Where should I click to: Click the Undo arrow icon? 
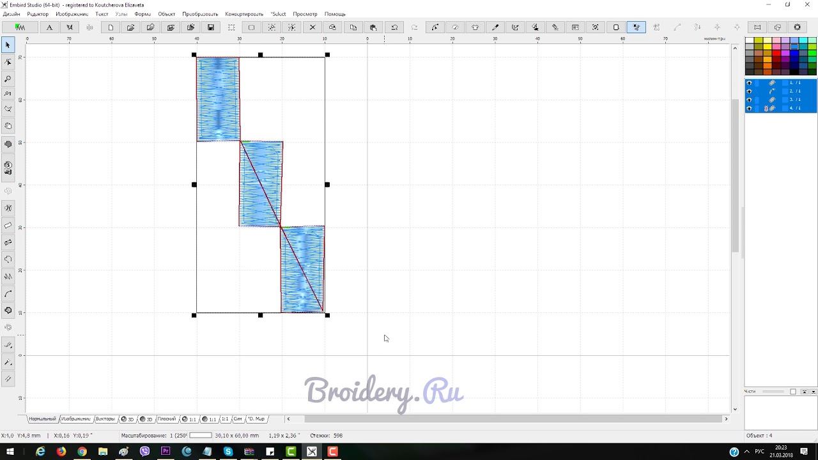394,27
